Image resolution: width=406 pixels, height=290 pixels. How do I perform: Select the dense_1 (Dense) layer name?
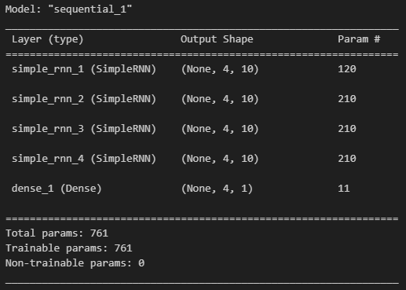tap(57, 189)
